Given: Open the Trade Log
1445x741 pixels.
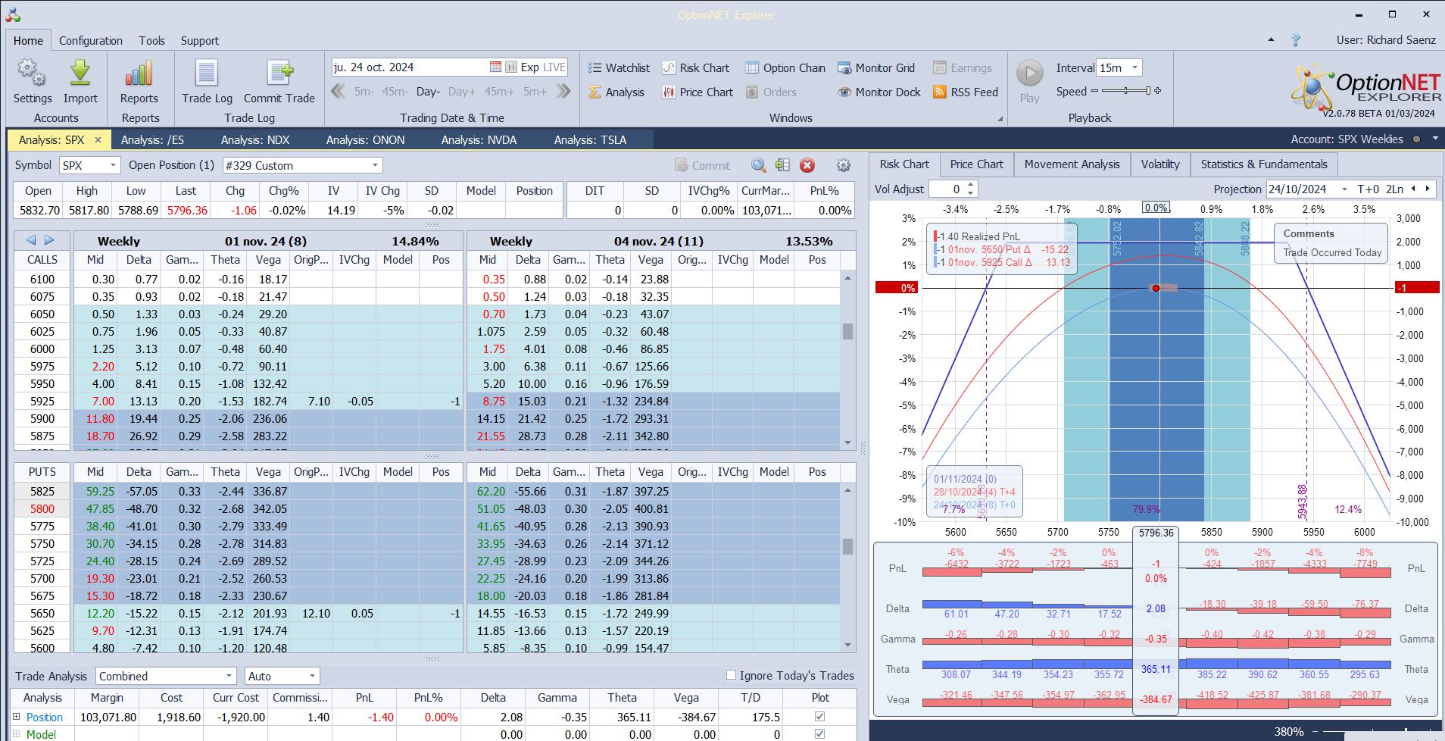Looking at the screenshot, I should (207, 82).
